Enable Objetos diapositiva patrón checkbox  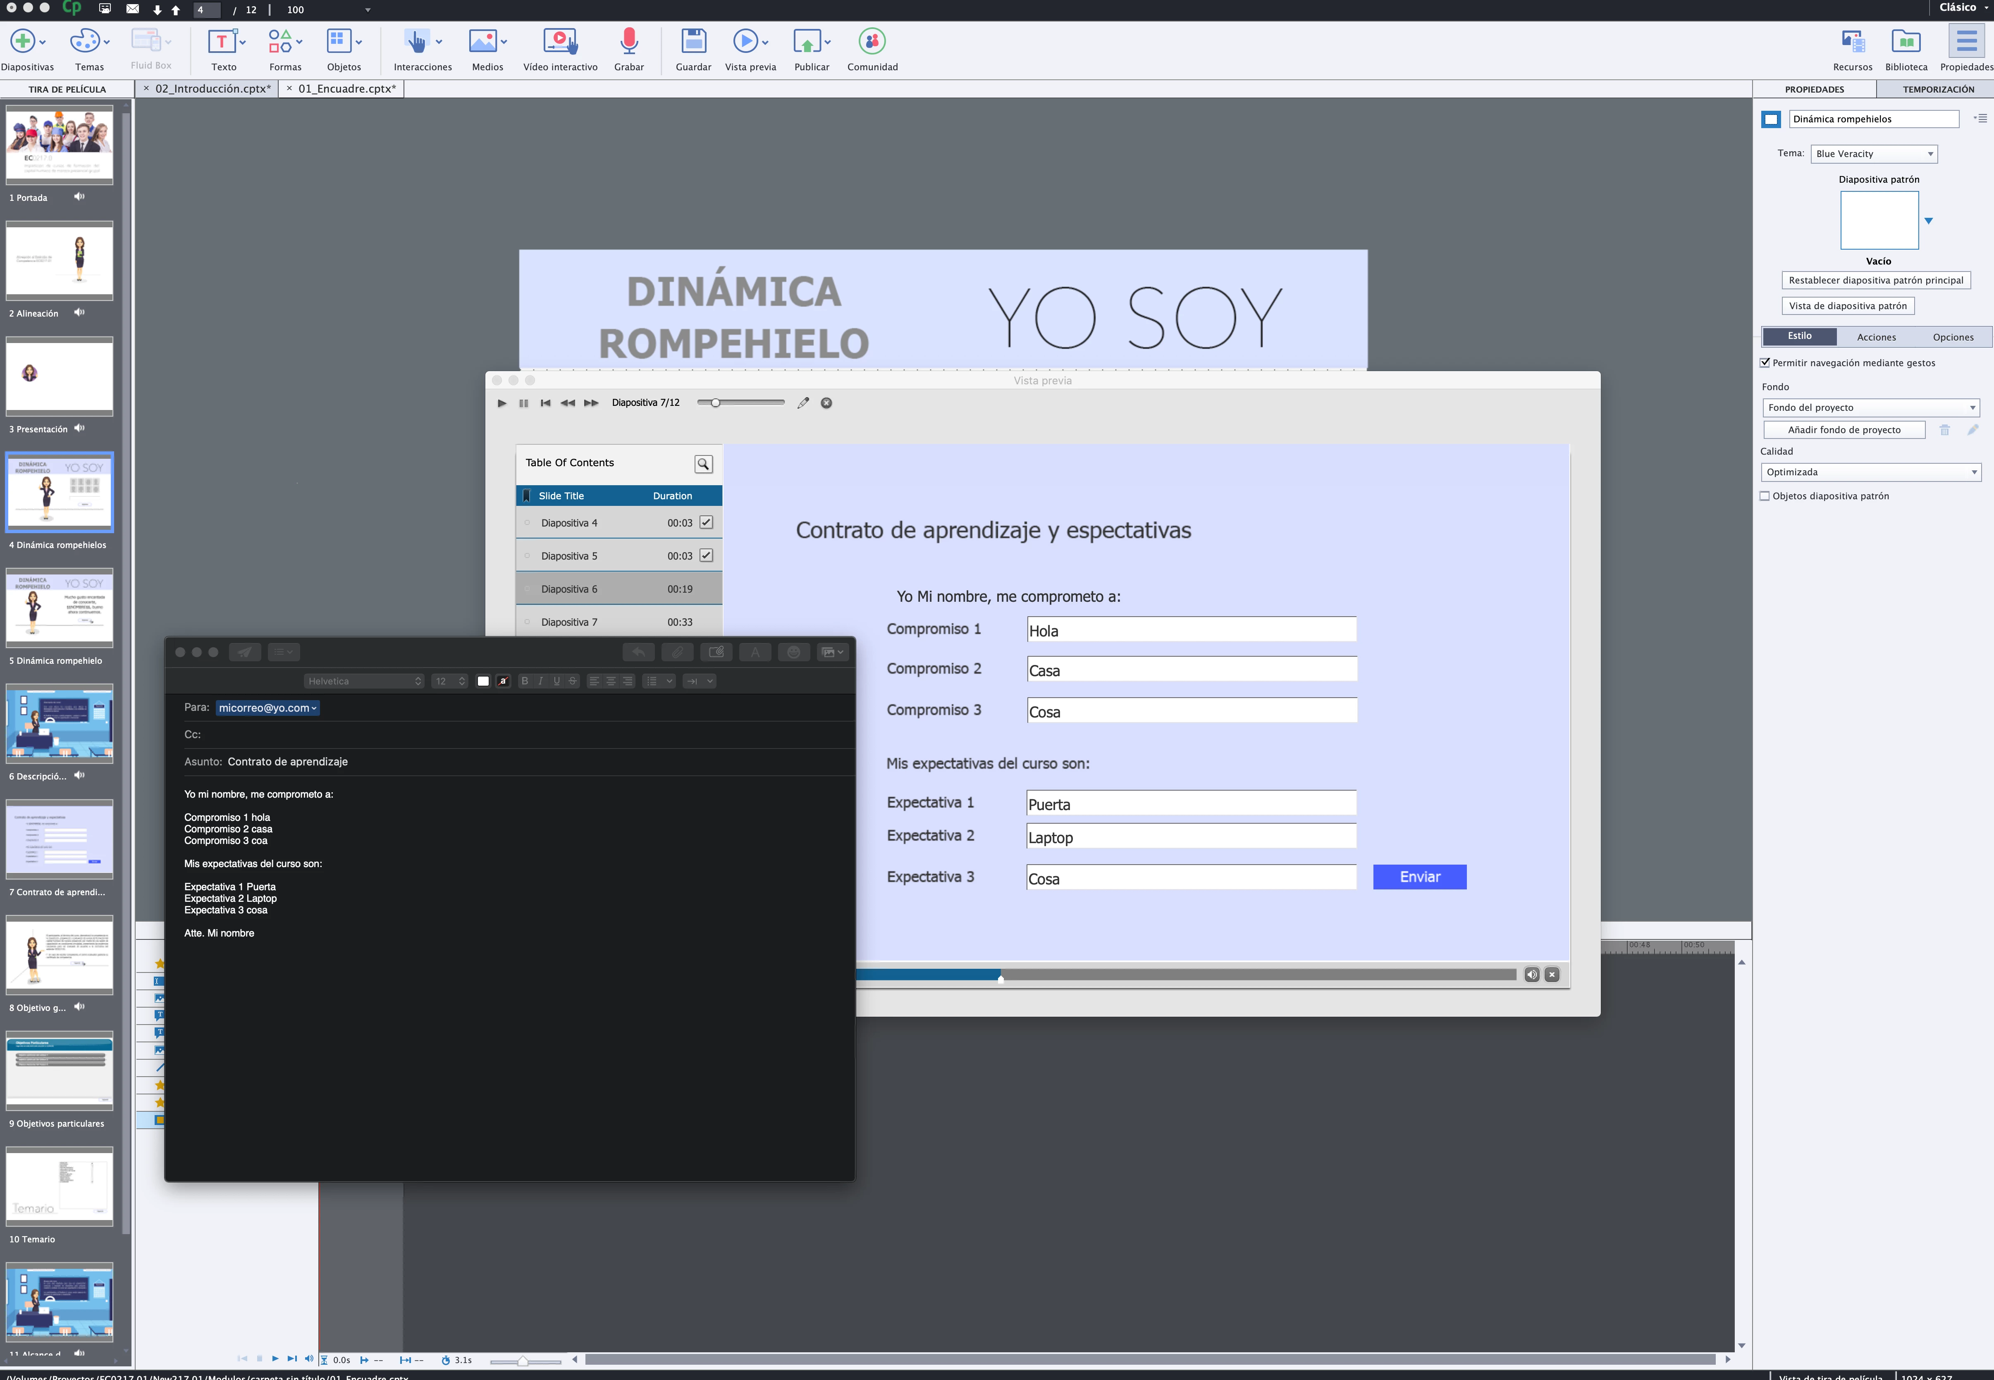[x=1765, y=496]
